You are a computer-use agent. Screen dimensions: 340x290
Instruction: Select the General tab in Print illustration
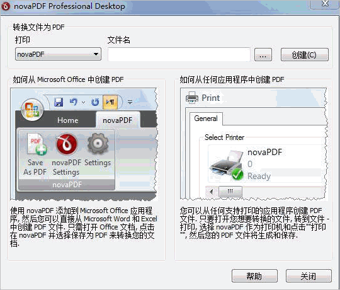(206, 119)
